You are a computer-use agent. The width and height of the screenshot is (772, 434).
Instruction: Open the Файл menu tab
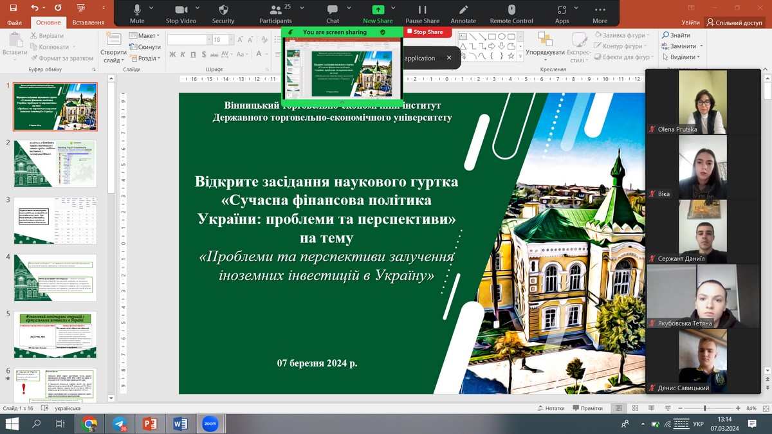pos(14,23)
